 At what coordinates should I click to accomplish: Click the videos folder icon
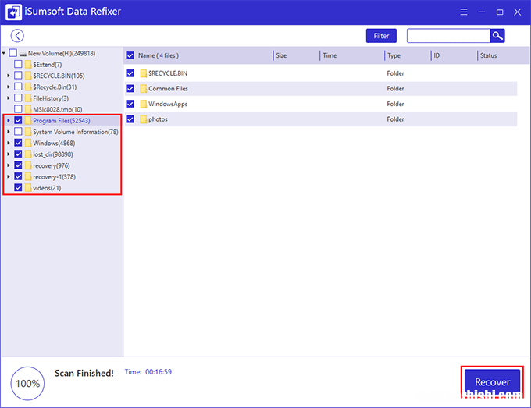point(28,188)
